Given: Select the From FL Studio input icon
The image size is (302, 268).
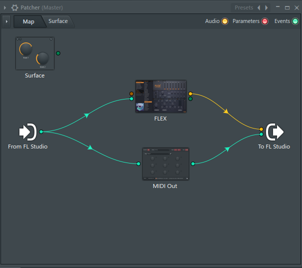Looking at the screenshot, I should point(28,132).
